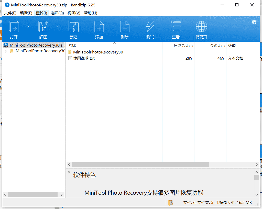Click the zip icon beside tree root
This screenshot has width=262, height=209.
click(x=6, y=45)
